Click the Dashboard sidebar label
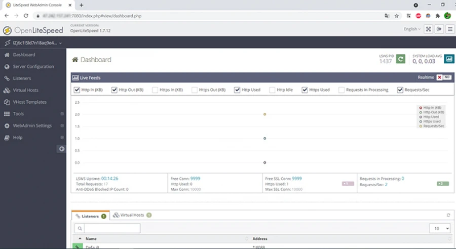Image resolution: width=456 pixels, height=249 pixels. tap(24, 55)
